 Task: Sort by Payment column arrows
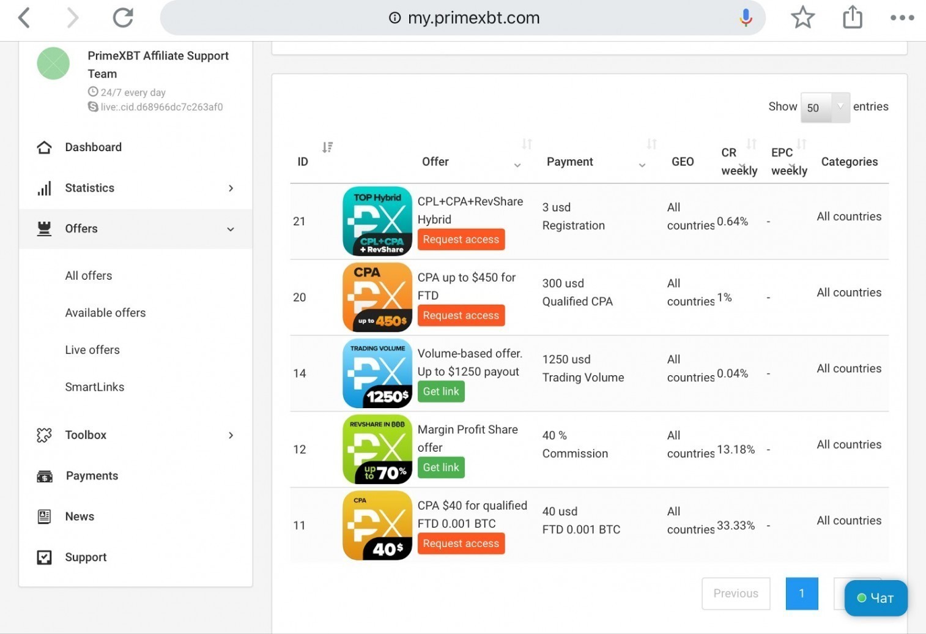point(651,144)
